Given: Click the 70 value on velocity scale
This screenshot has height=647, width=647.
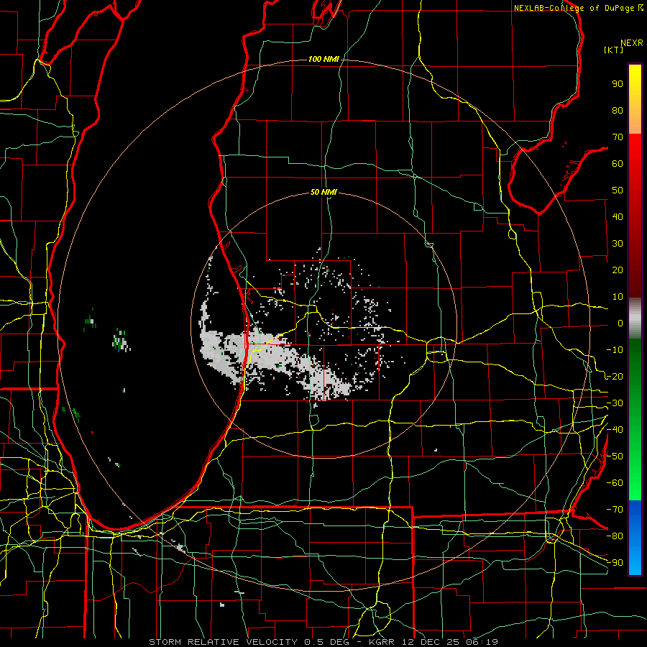Looking at the screenshot, I should [x=618, y=137].
